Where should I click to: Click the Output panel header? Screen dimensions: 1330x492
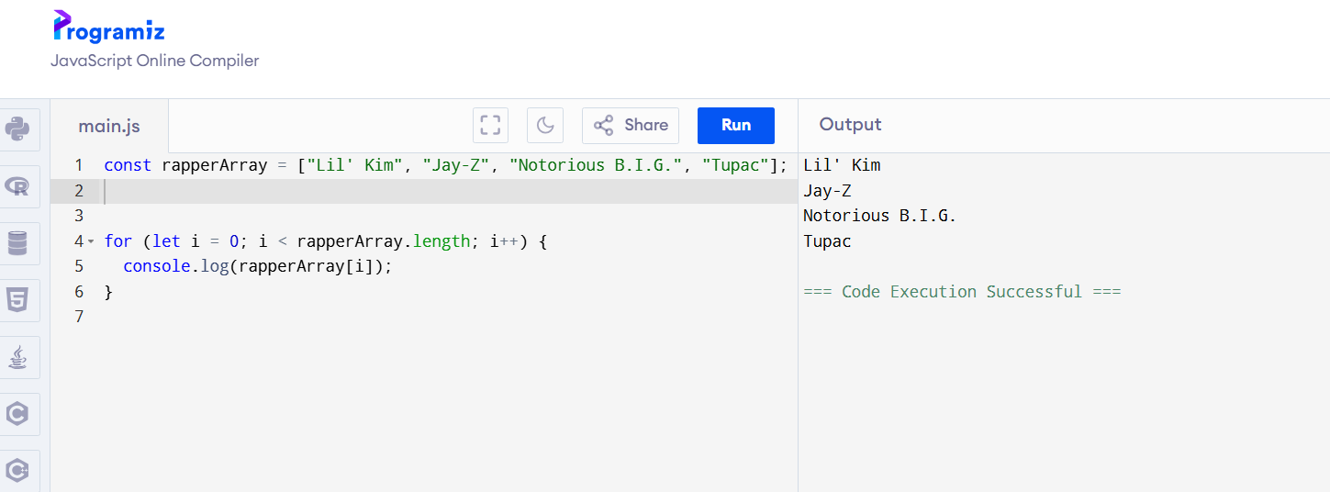pyautogui.click(x=850, y=125)
